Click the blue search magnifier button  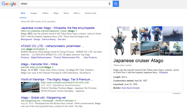(116, 4)
